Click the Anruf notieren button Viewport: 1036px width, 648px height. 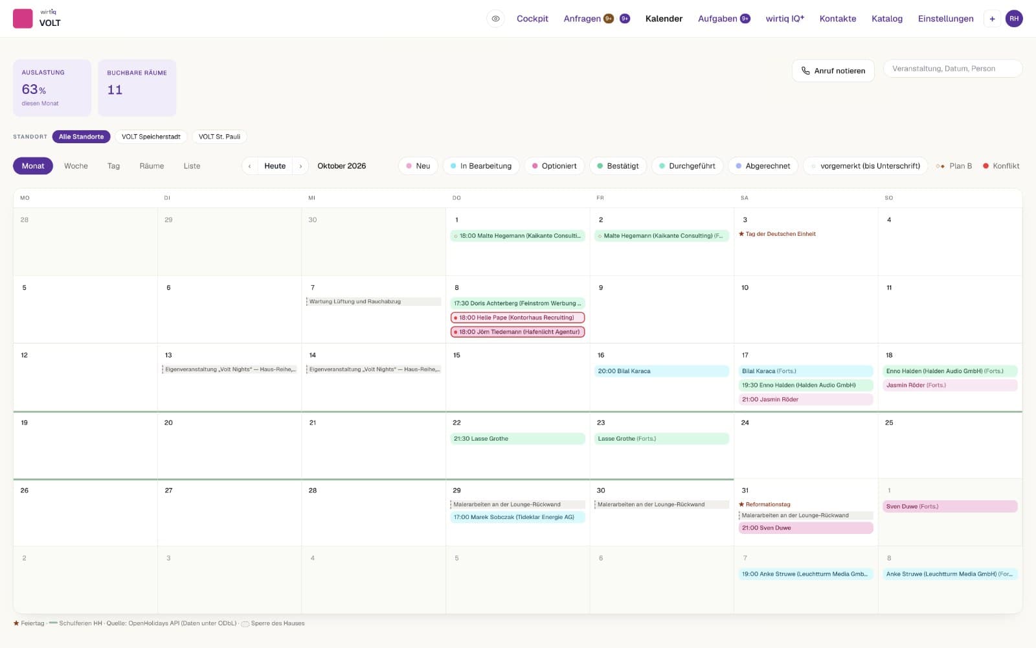point(833,71)
